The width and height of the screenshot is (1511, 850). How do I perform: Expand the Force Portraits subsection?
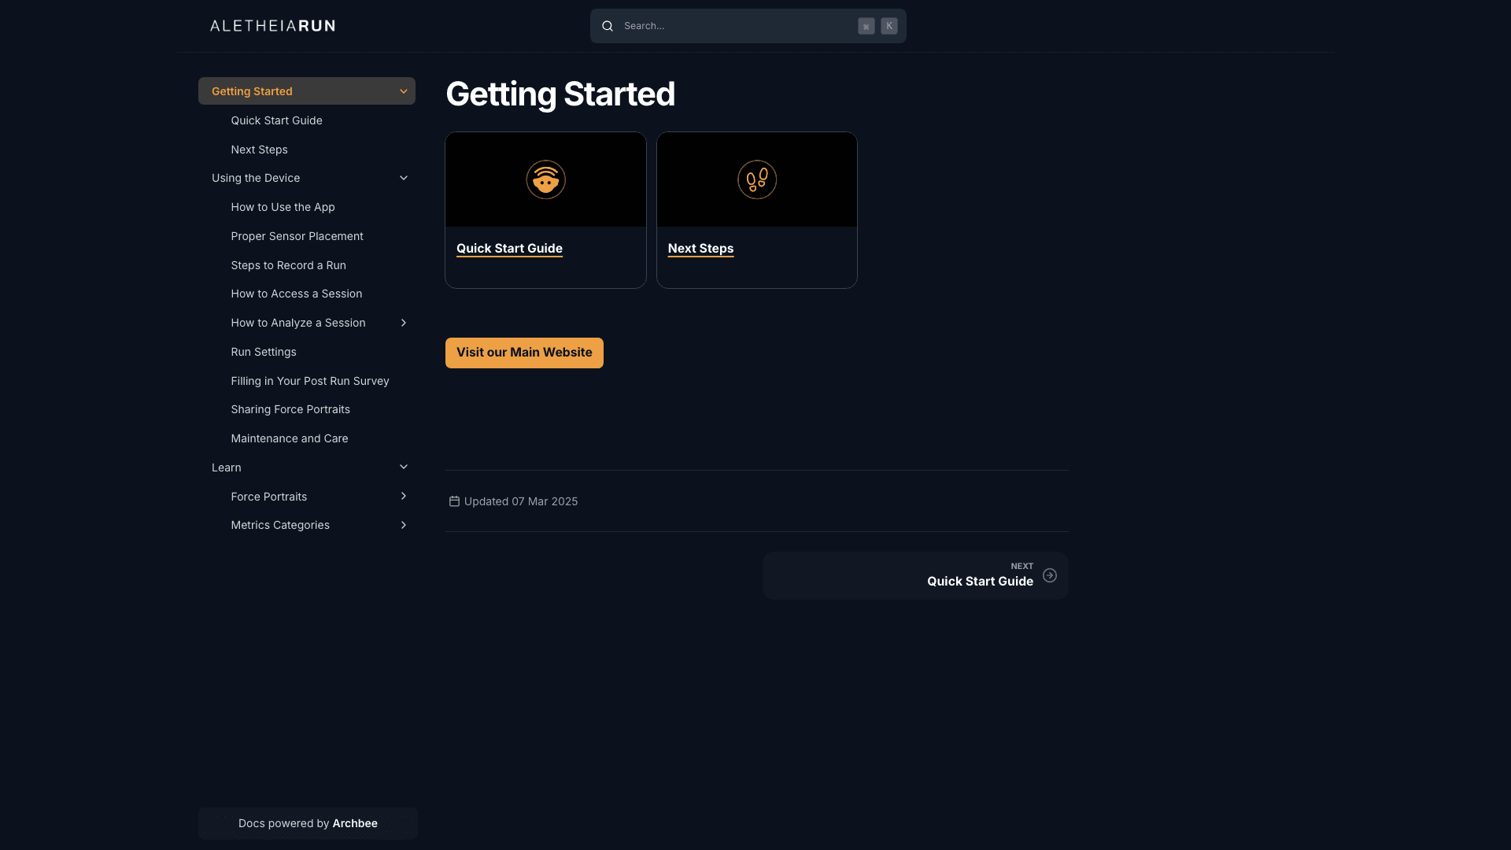(403, 497)
